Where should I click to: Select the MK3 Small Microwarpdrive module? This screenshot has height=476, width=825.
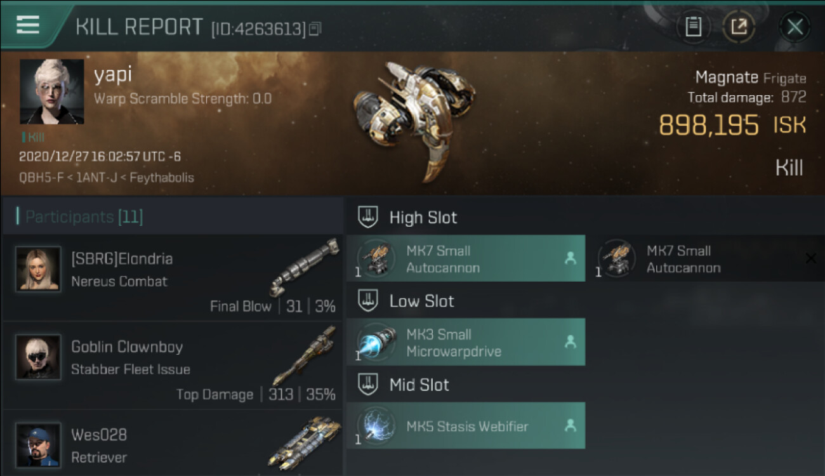tap(466, 342)
